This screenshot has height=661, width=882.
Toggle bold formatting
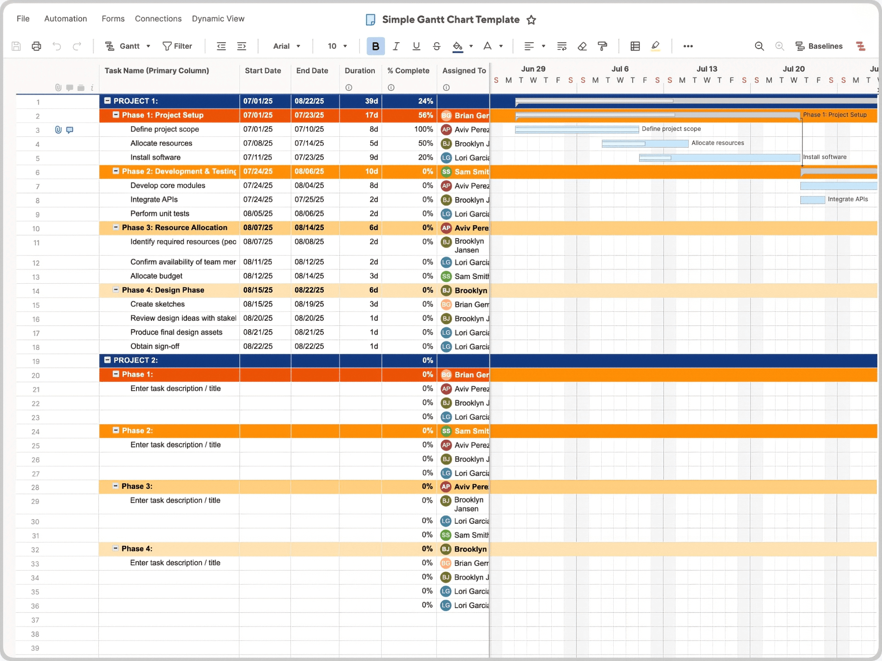pyautogui.click(x=375, y=46)
